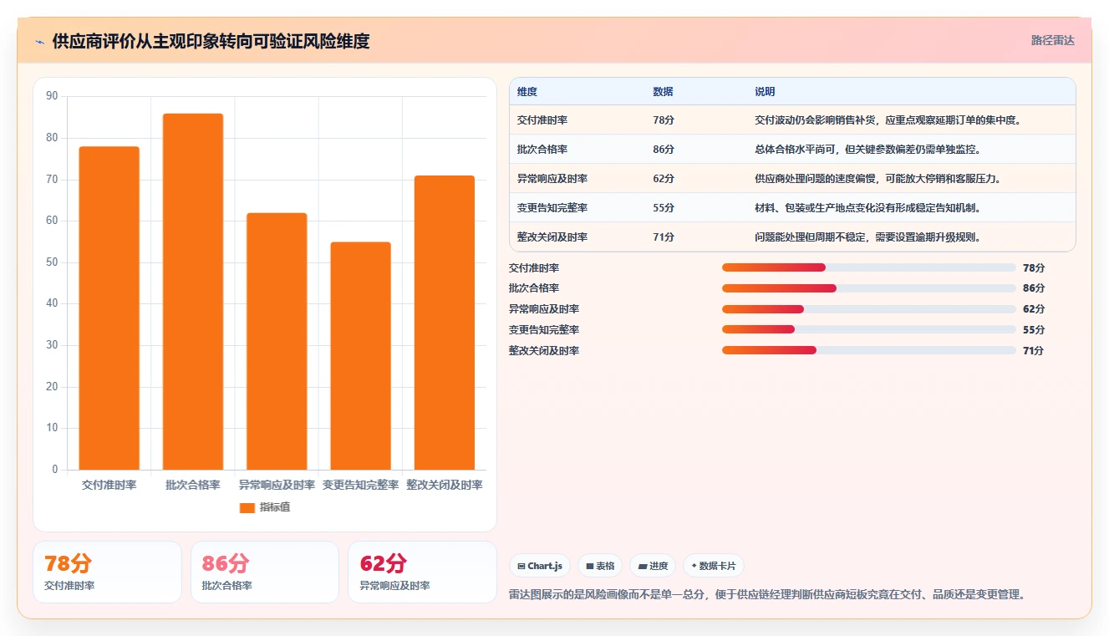This screenshot has height=636, width=1109.
Task: Click the 数据 column header
Action: tap(663, 92)
